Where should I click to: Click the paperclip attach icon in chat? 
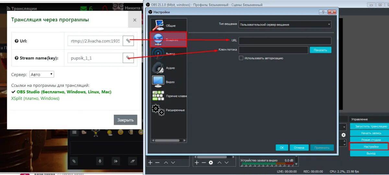point(74,161)
